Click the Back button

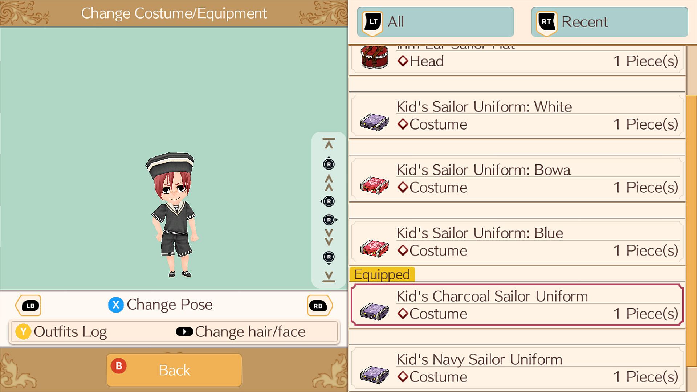point(174,370)
